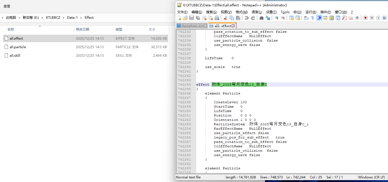The width and height of the screenshot is (388, 182).
Task: Click the Cut scissors icon
Action: tap(225, 18)
